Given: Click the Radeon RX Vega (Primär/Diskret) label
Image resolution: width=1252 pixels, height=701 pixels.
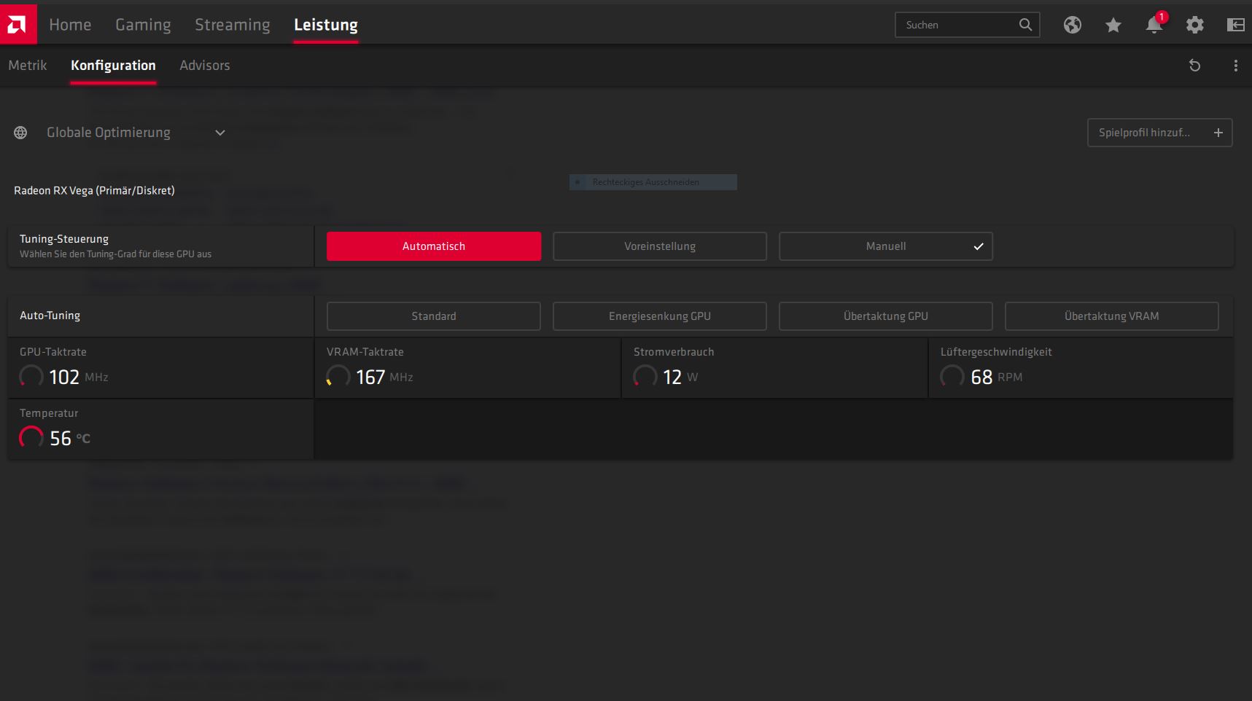Looking at the screenshot, I should click(x=94, y=190).
